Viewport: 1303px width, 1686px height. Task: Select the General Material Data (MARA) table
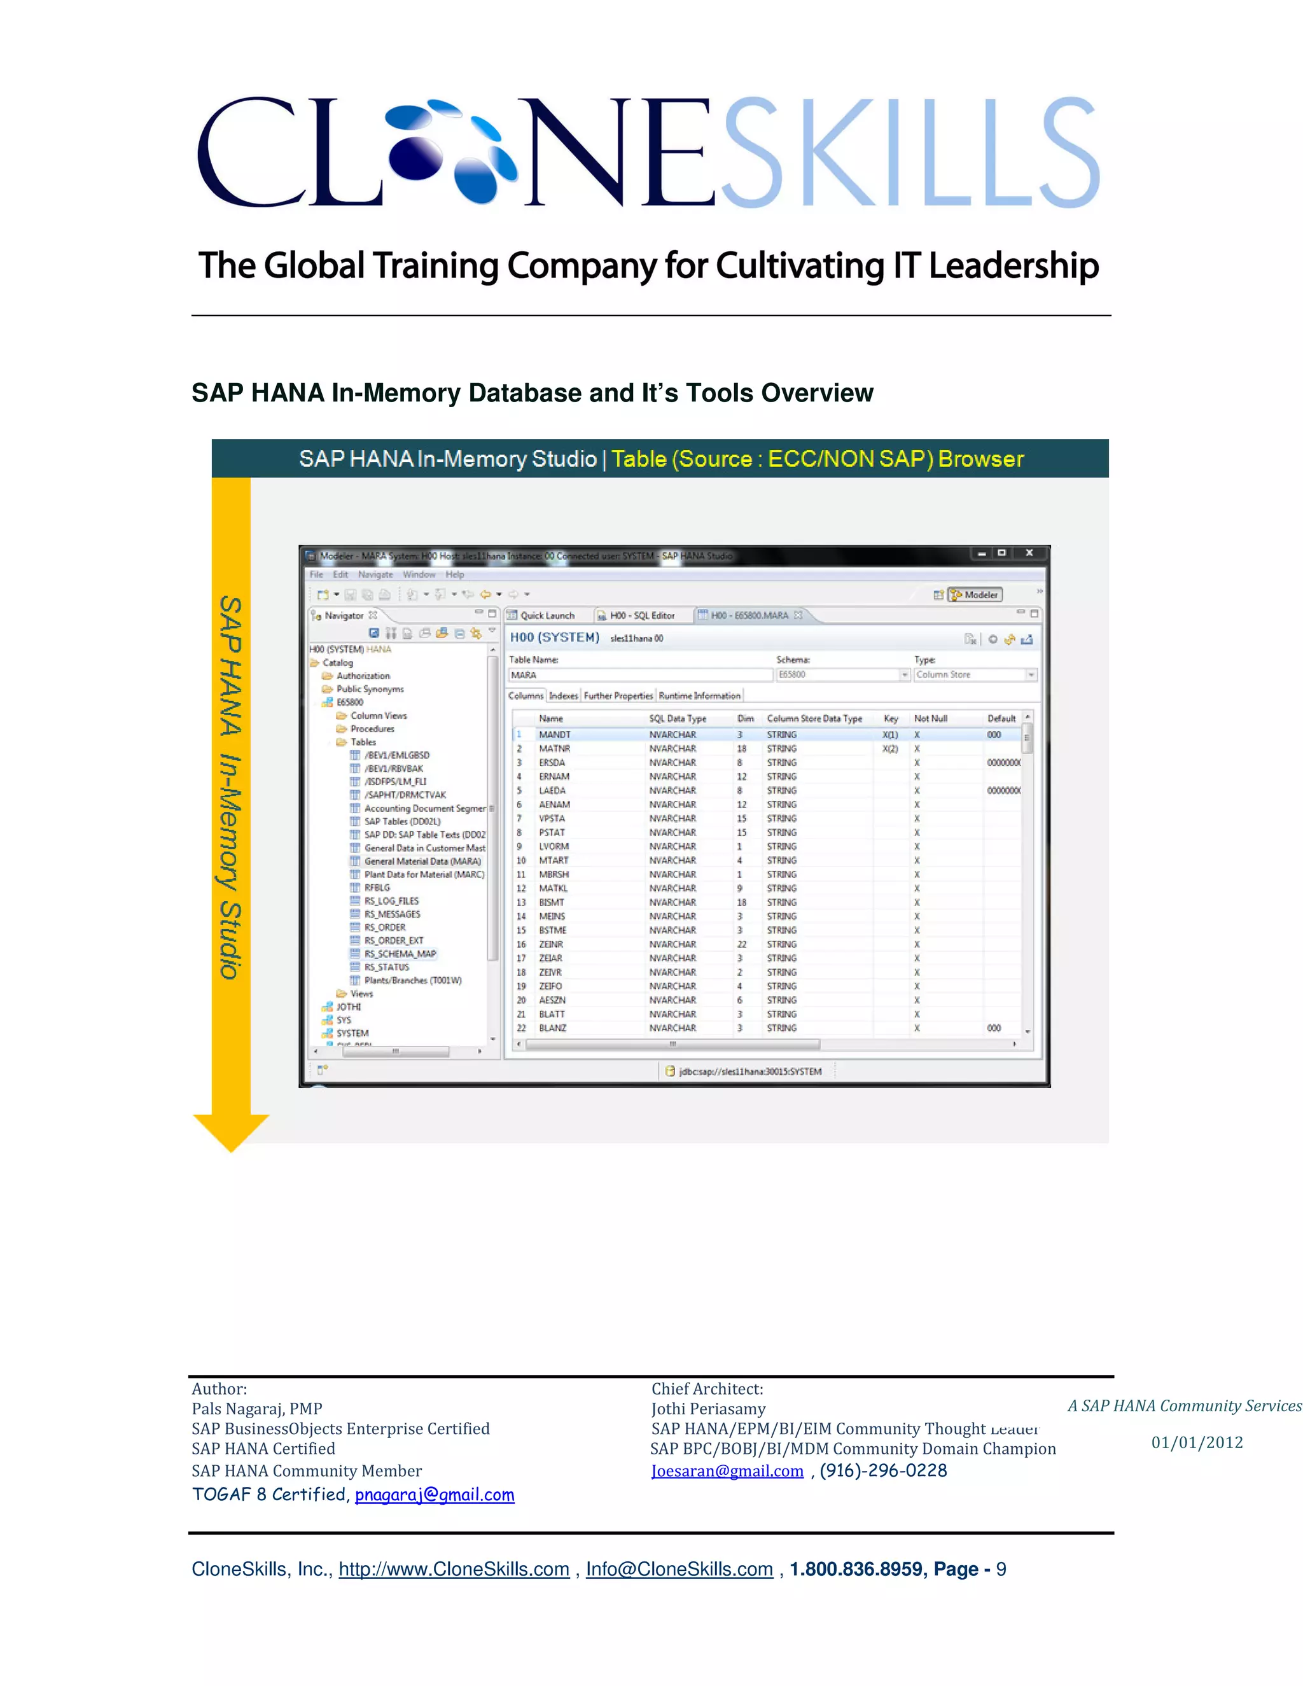pyautogui.click(x=415, y=861)
